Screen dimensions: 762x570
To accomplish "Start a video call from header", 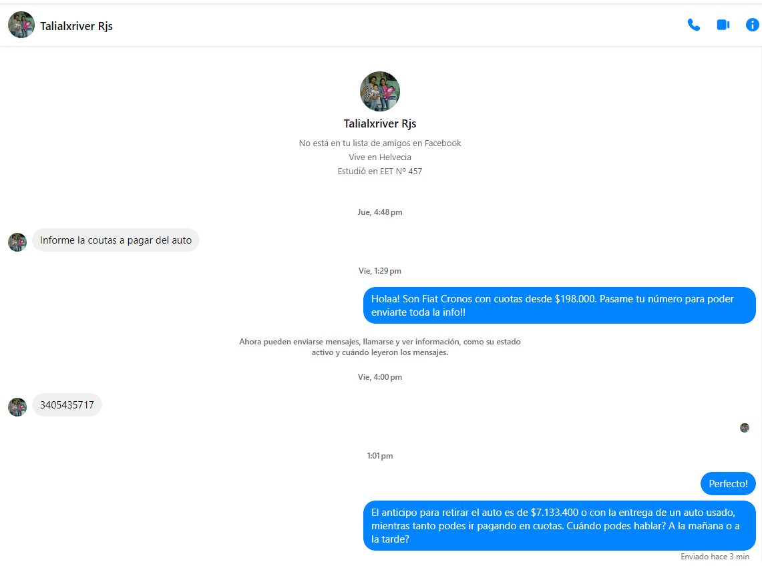I will [723, 25].
